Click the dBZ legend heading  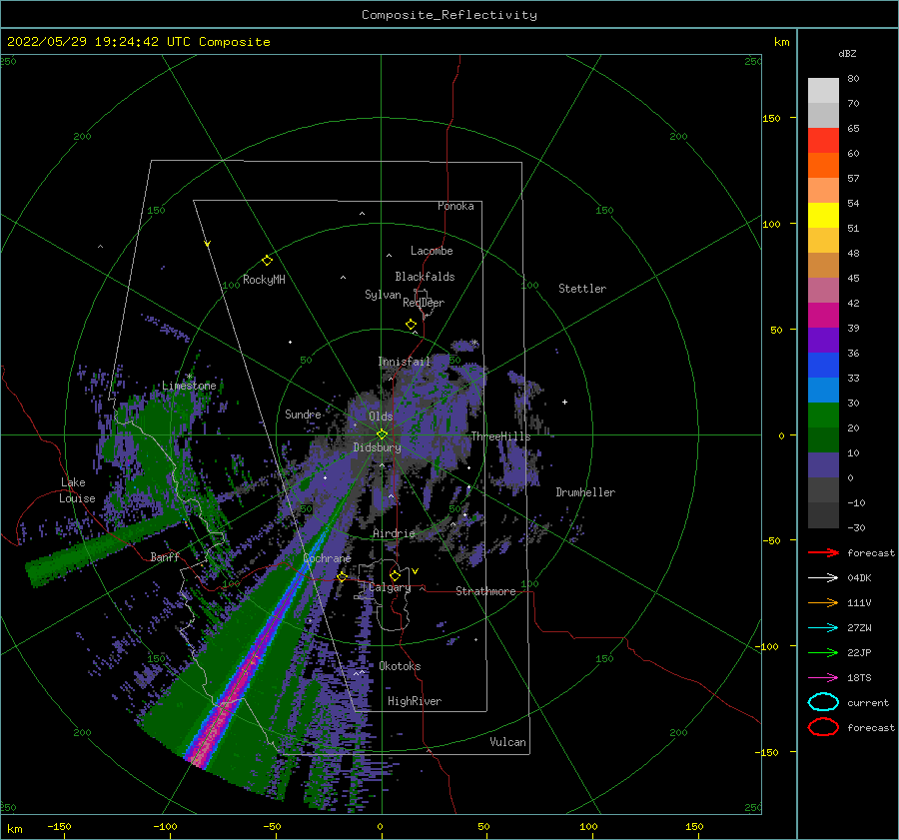click(x=847, y=53)
